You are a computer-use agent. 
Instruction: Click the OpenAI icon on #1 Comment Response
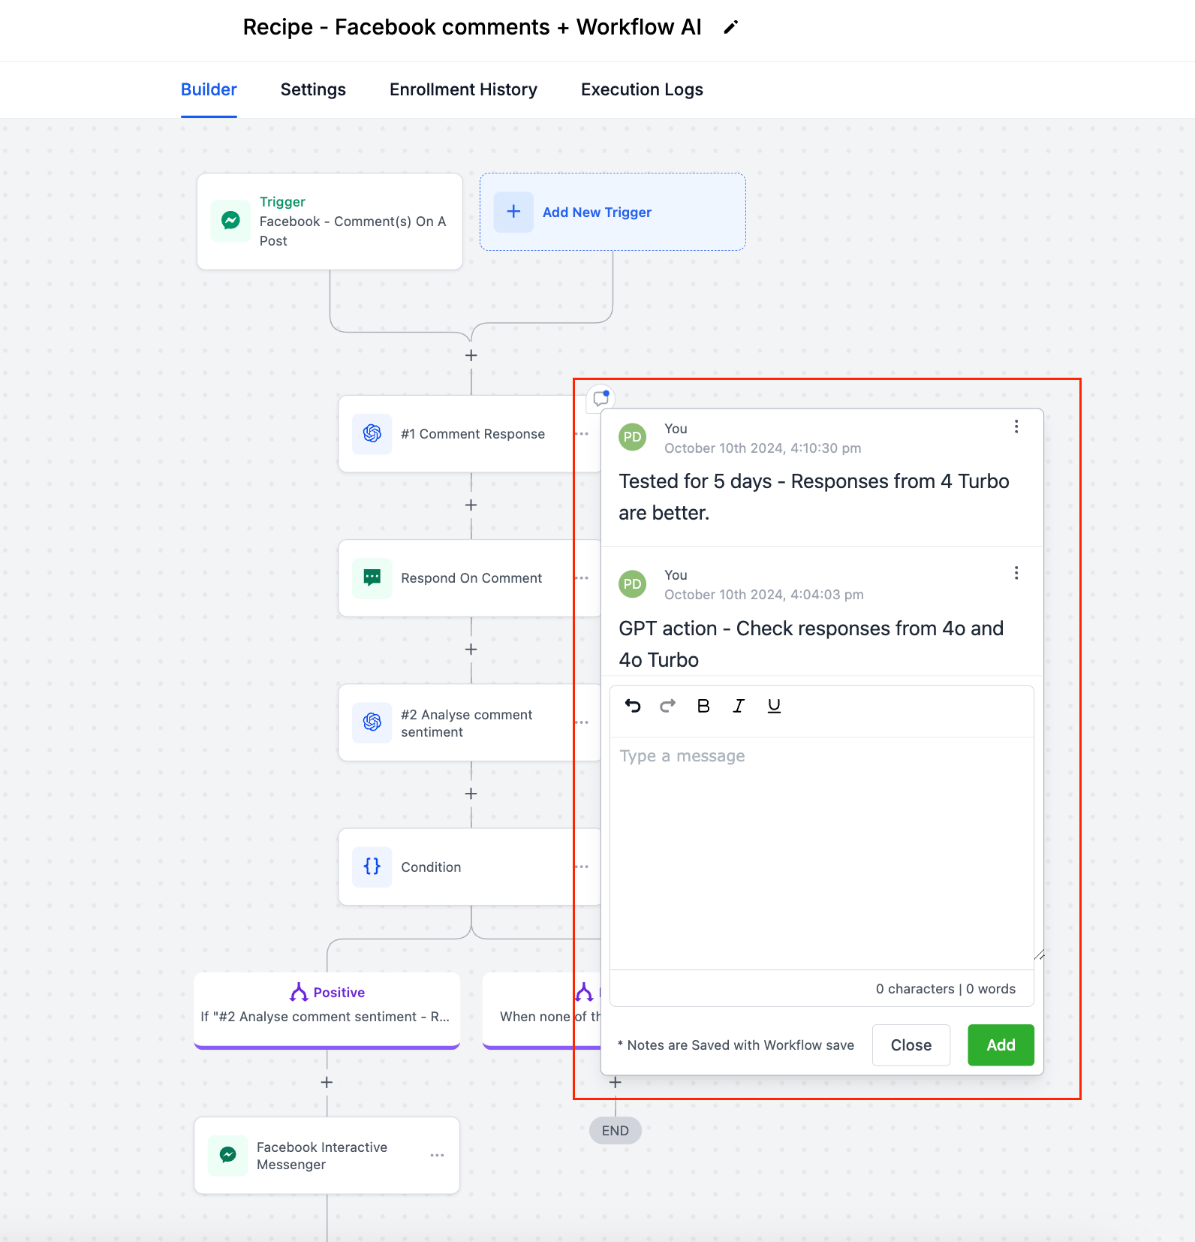pyautogui.click(x=372, y=434)
